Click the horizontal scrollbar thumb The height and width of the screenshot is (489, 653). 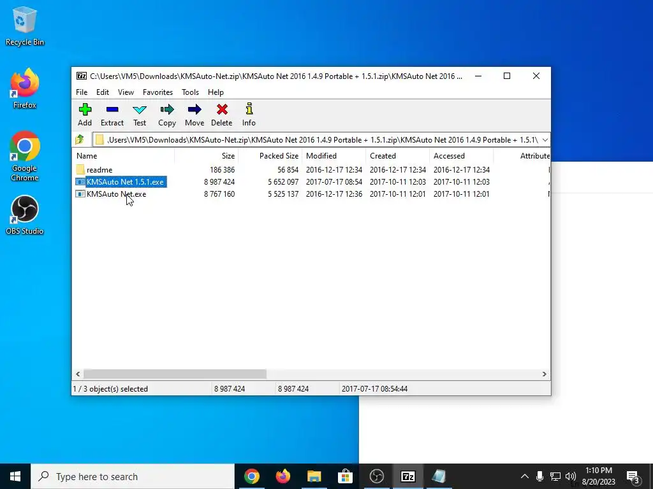tap(175, 374)
